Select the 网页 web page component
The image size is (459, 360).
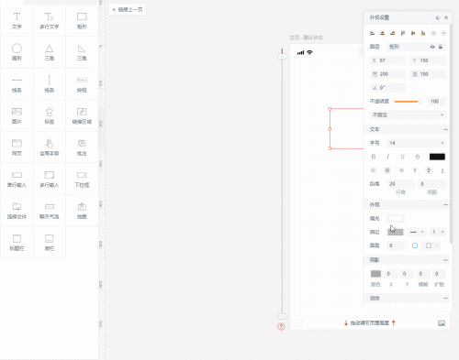point(17,147)
